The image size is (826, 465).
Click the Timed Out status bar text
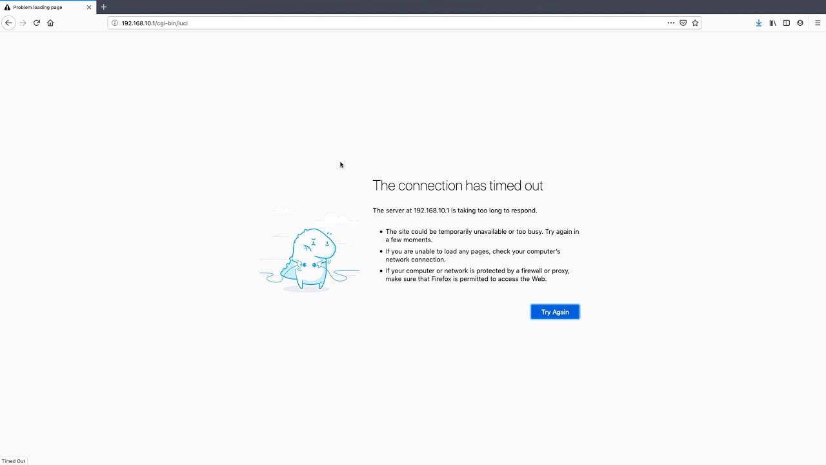(x=14, y=461)
